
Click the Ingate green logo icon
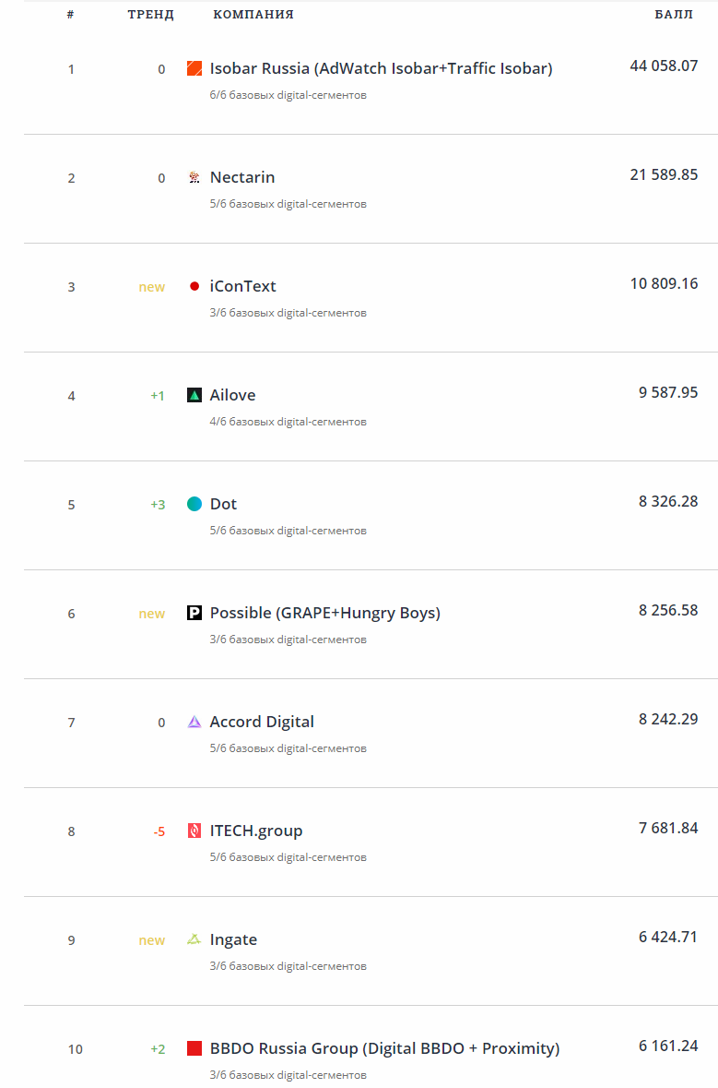pos(194,939)
